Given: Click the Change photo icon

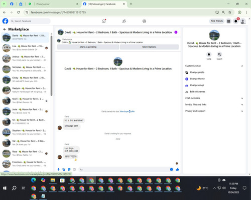Looking at the screenshot, I should (187, 72).
